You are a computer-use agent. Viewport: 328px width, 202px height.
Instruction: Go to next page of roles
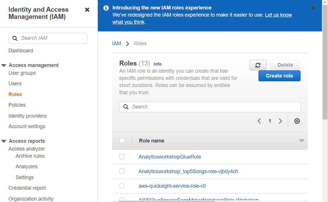tap(280, 121)
